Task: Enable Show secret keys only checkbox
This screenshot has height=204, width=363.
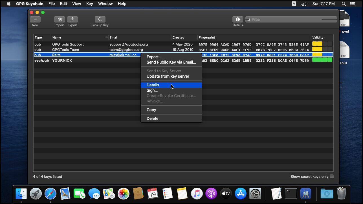Action: [332, 176]
